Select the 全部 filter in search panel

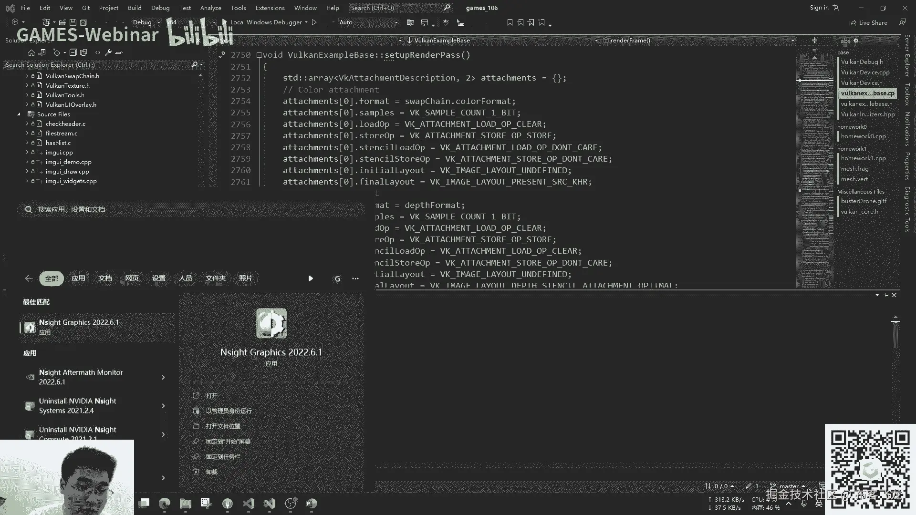52,278
